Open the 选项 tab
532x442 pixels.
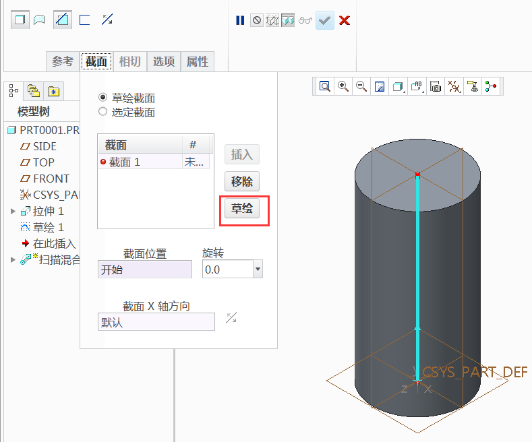click(x=164, y=62)
